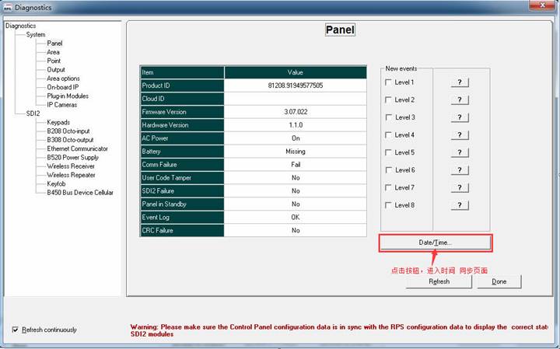Open the question mark for Level 5
The height and width of the screenshot is (349, 560).
click(460, 152)
